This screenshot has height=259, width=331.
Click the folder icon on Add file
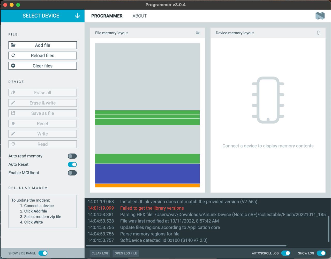point(13,45)
